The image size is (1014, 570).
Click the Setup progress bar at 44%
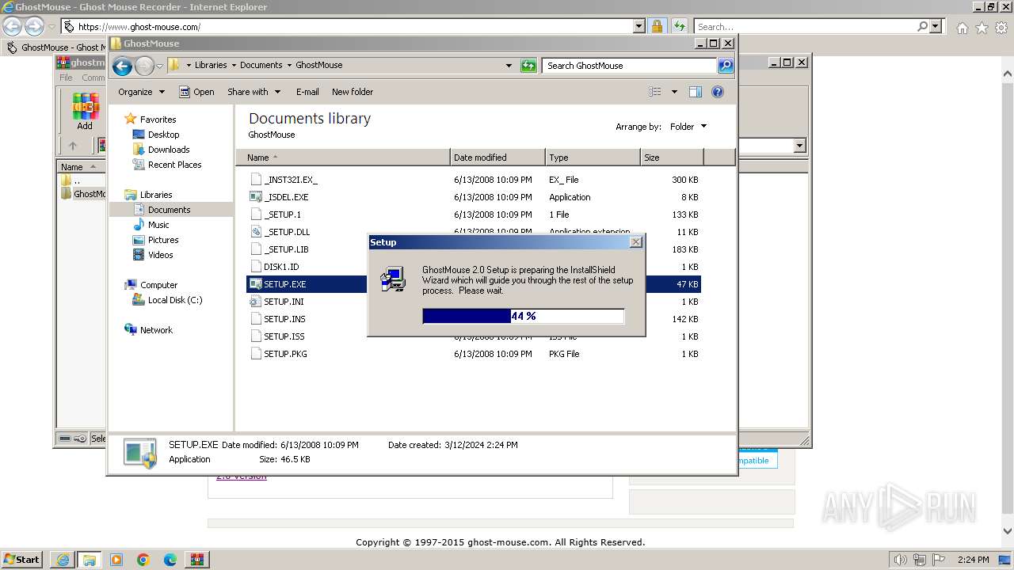524,317
